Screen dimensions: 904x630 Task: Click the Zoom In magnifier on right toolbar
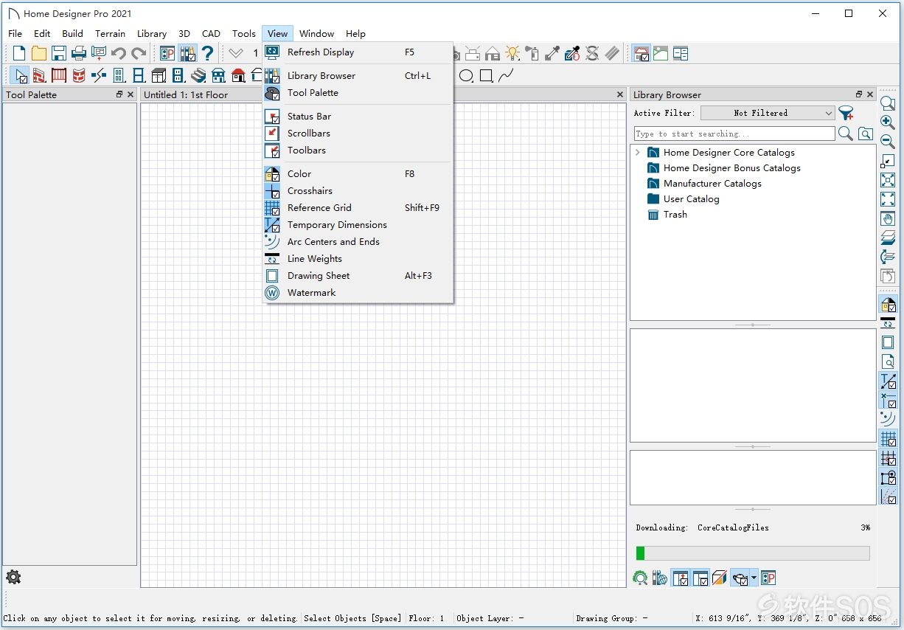coord(888,122)
